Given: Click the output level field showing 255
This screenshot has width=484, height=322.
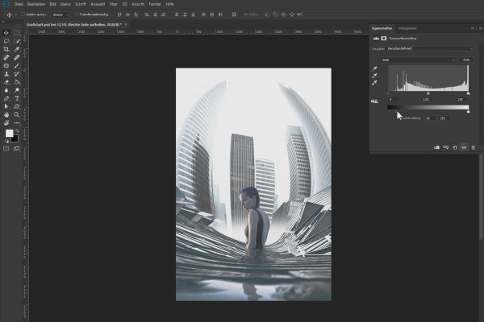Looking at the screenshot, I should 444,118.
